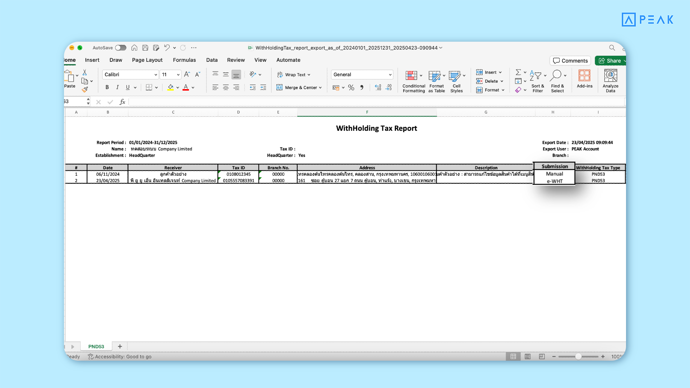Open the Comments pane

click(570, 60)
